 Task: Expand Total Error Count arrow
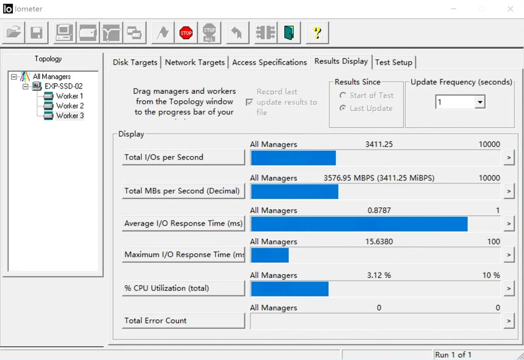coord(509,321)
